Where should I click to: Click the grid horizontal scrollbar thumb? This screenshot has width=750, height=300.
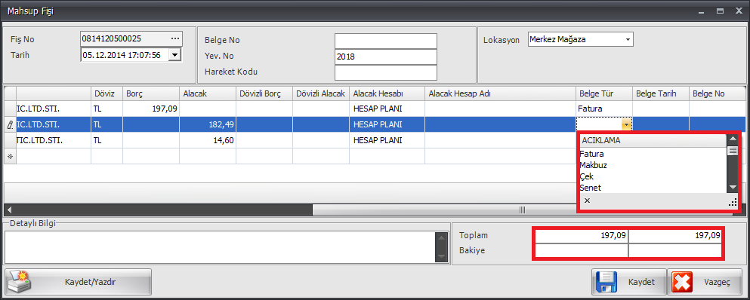click(x=445, y=210)
